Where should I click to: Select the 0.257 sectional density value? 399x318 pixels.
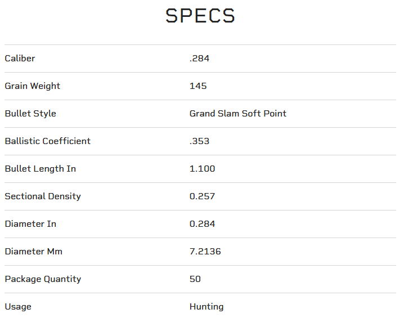coord(202,196)
